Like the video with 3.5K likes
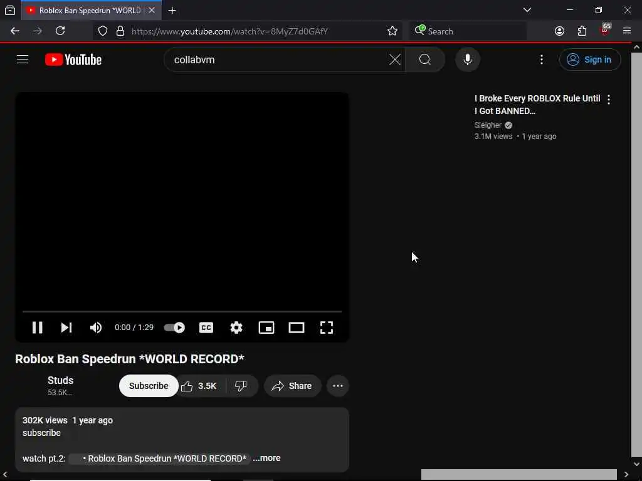The image size is (642, 481). pyautogui.click(x=199, y=386)
